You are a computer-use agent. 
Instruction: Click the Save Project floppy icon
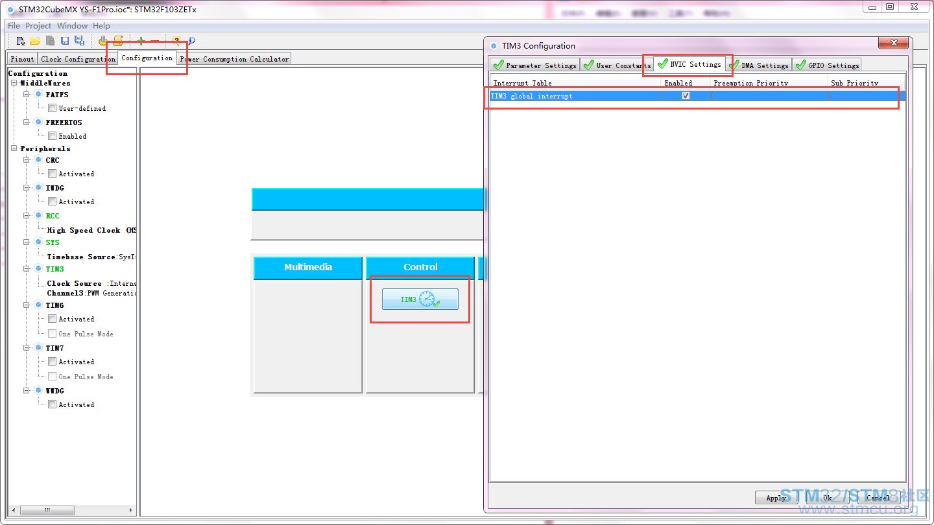click(65, 41)
